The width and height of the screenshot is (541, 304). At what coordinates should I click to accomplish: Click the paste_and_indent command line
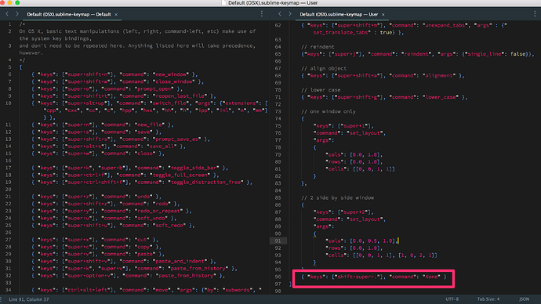pyautogui.click(x=124, y=261)
